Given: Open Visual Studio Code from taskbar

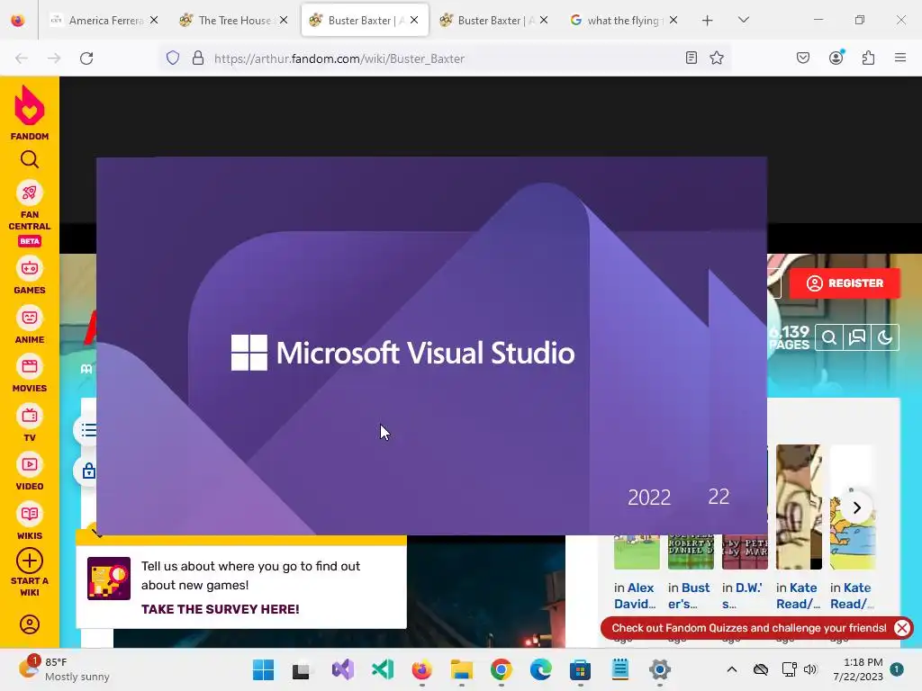Looking at the screenshot, I should (383, 669).
